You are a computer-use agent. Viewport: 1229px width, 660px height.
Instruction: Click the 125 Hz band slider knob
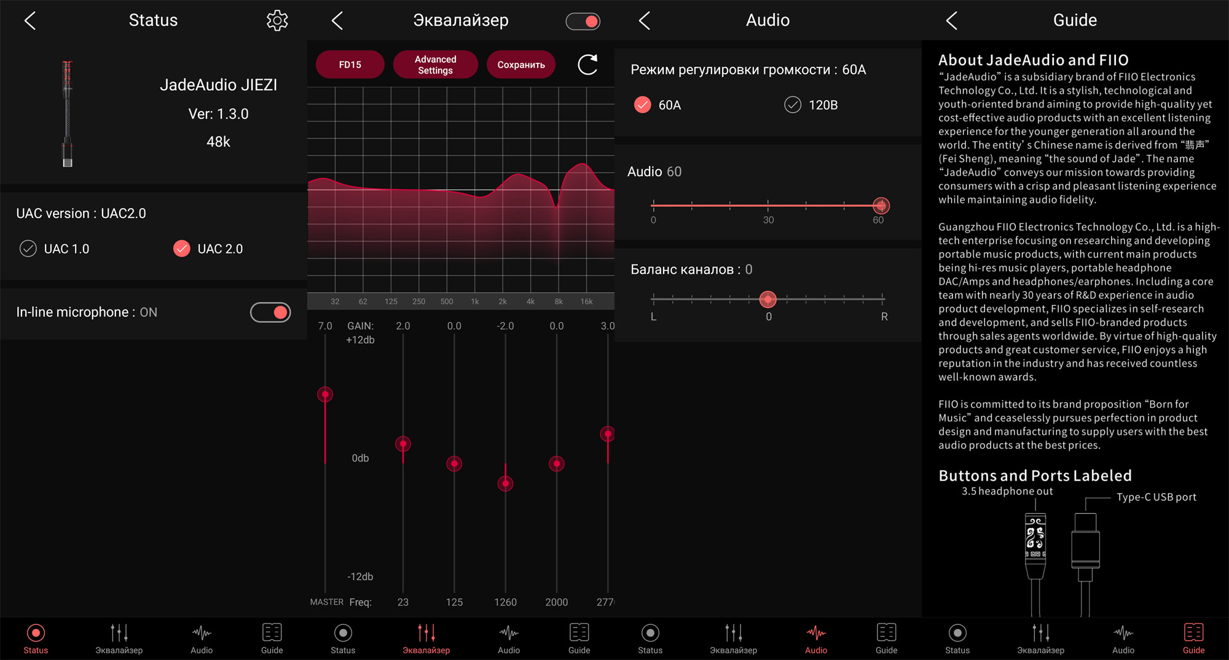(x=454, y=464)
